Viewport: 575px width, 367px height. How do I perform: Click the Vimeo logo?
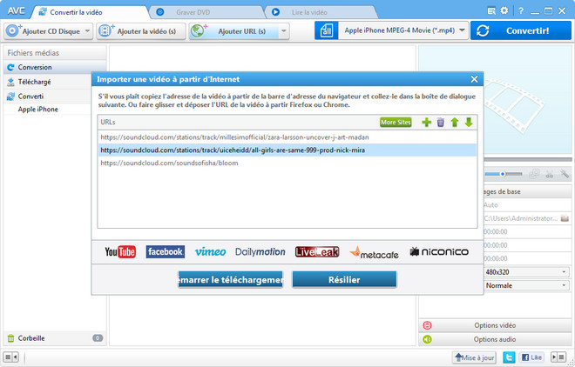click(x=210, y=252)
